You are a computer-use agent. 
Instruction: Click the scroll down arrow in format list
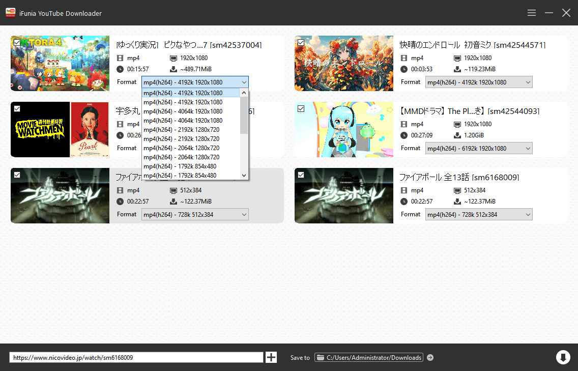244,175
